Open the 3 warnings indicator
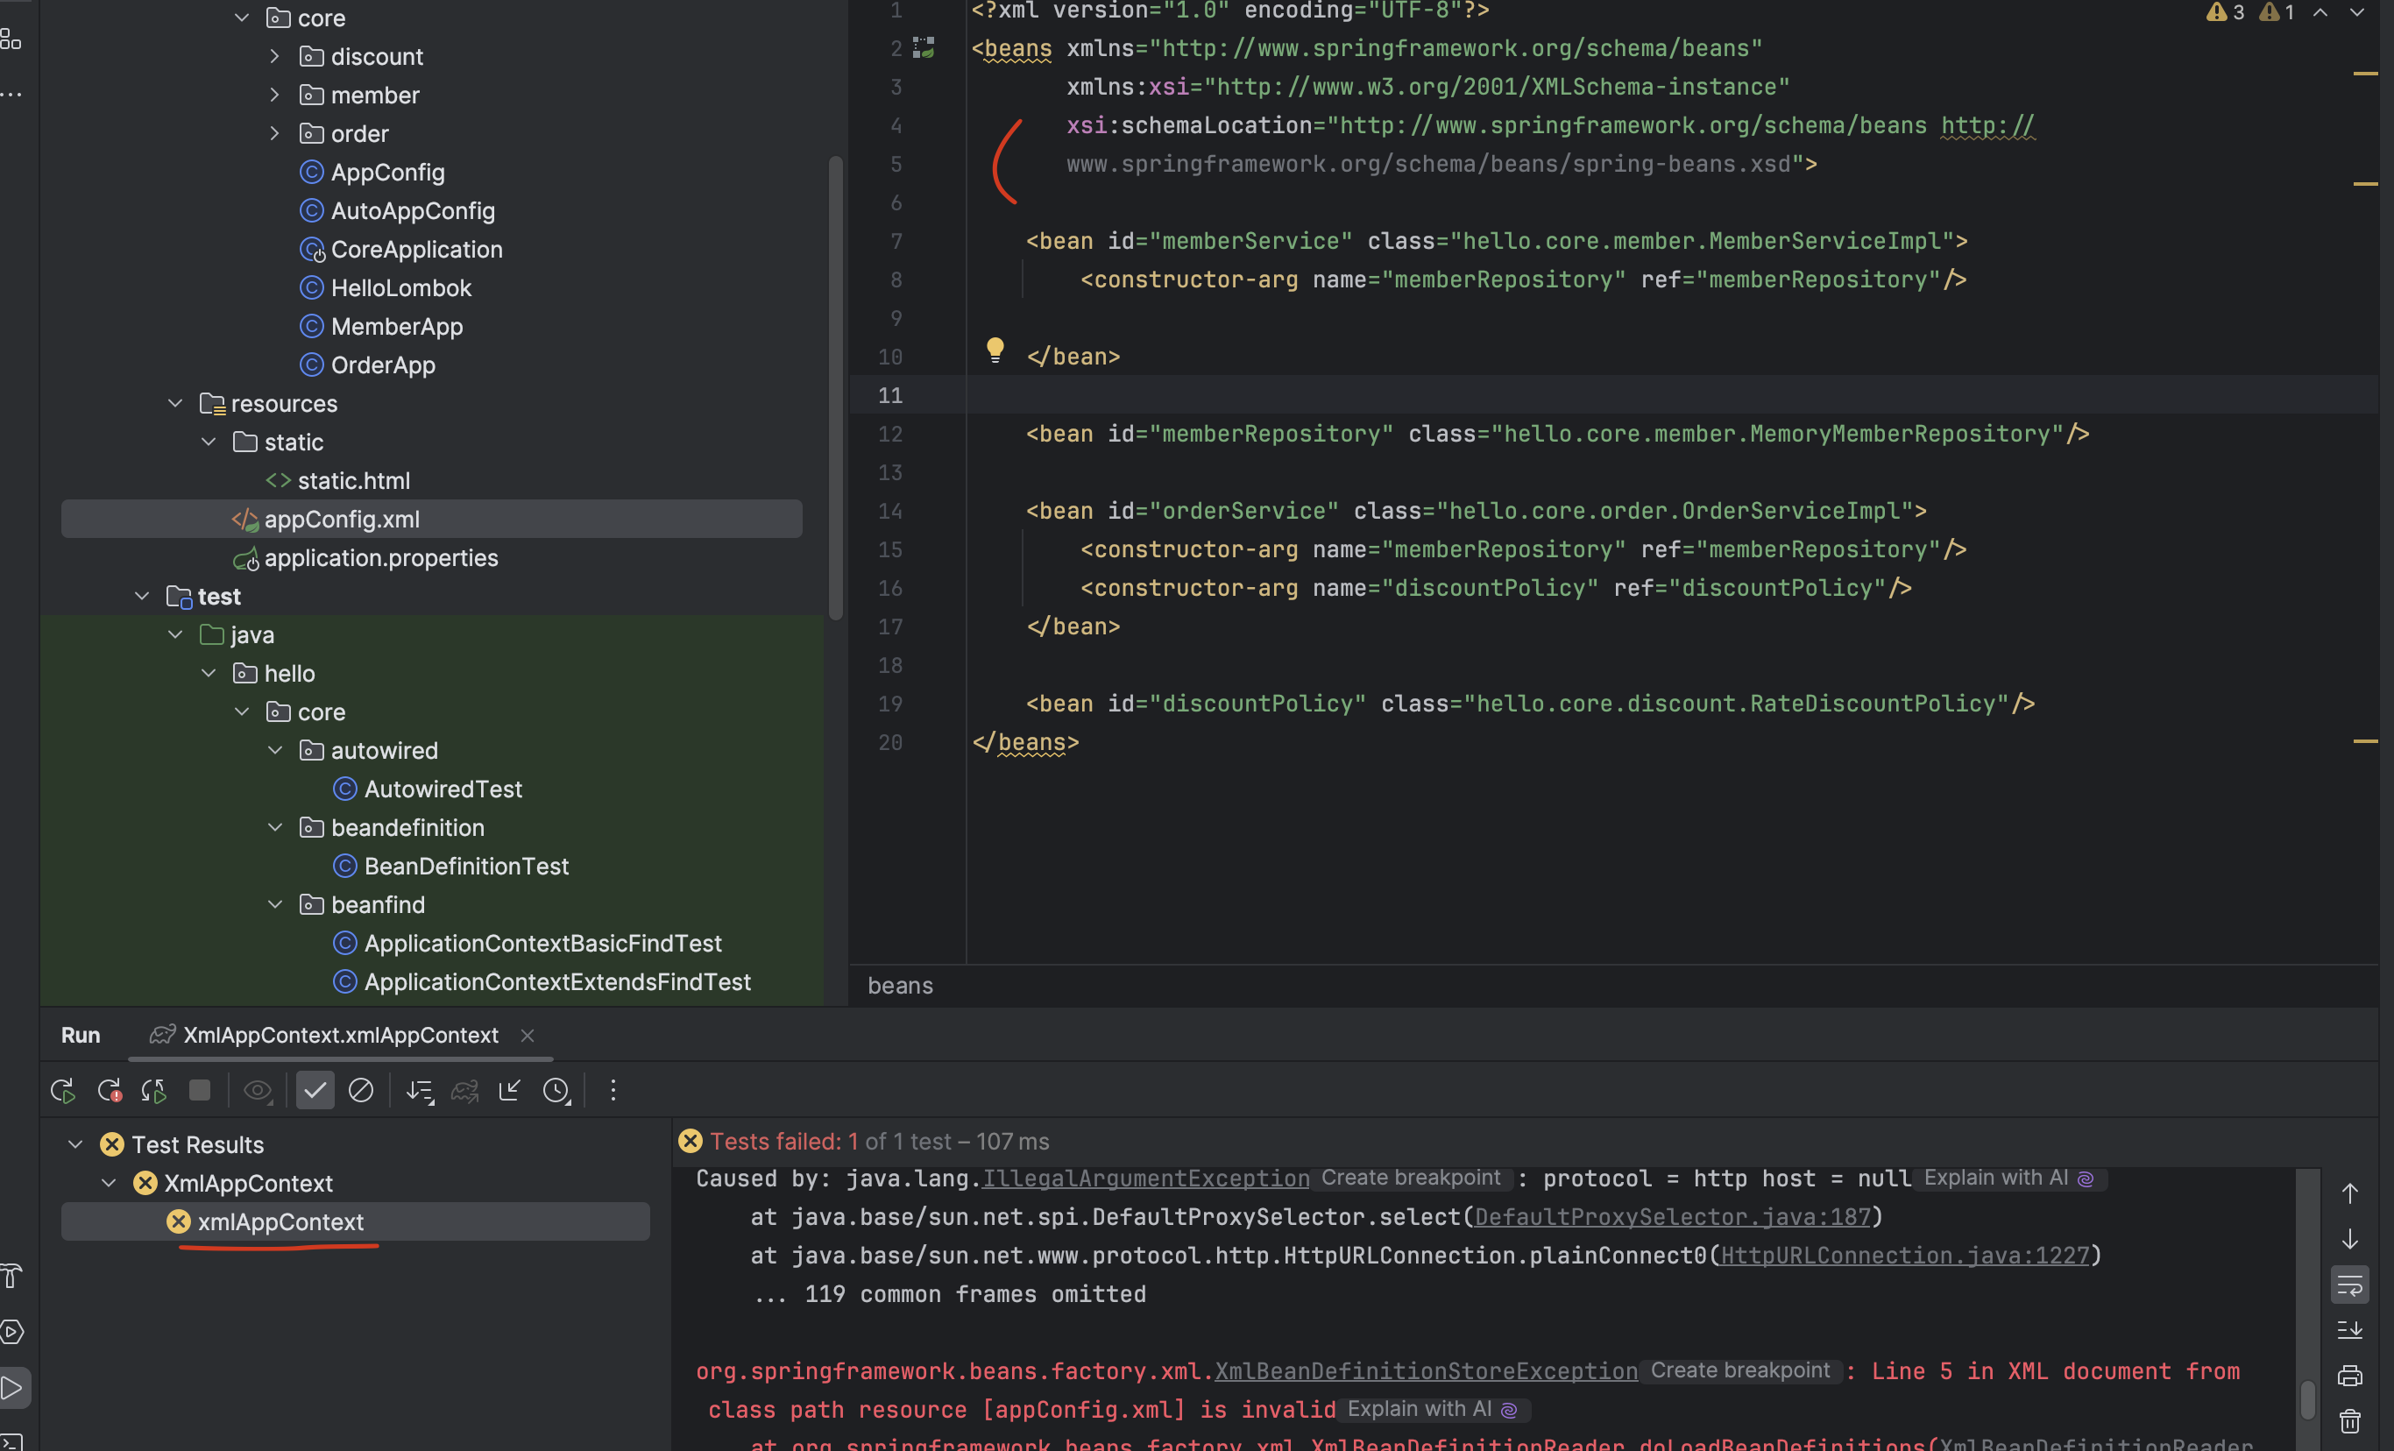This screenshot has height=1451, width=2394. coord(2225,12)
